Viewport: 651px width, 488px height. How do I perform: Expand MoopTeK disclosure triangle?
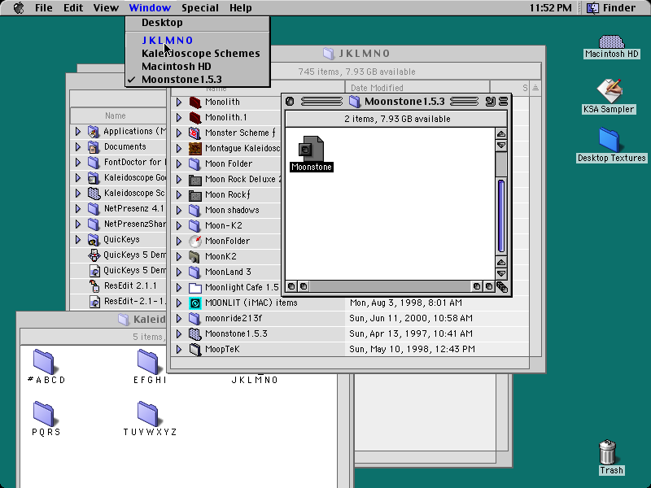click(179, 350)
